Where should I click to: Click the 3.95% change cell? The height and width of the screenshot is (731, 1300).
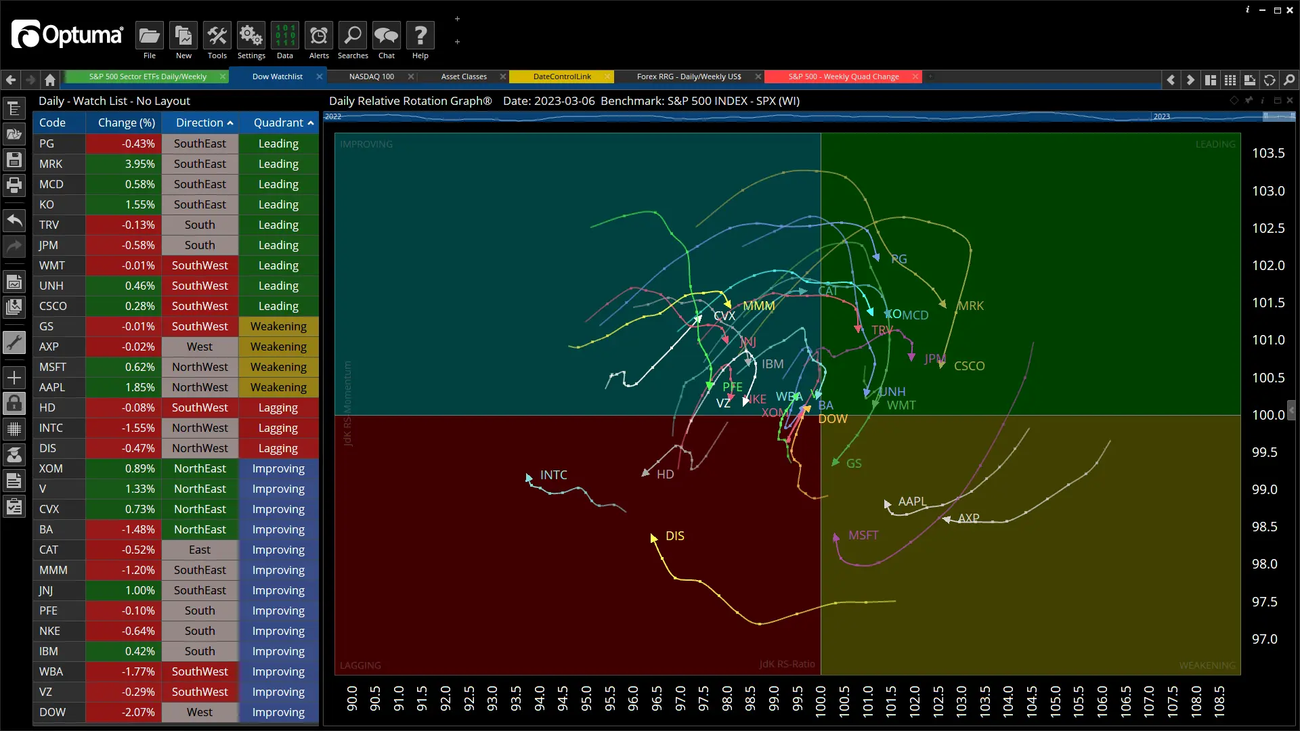124,164
